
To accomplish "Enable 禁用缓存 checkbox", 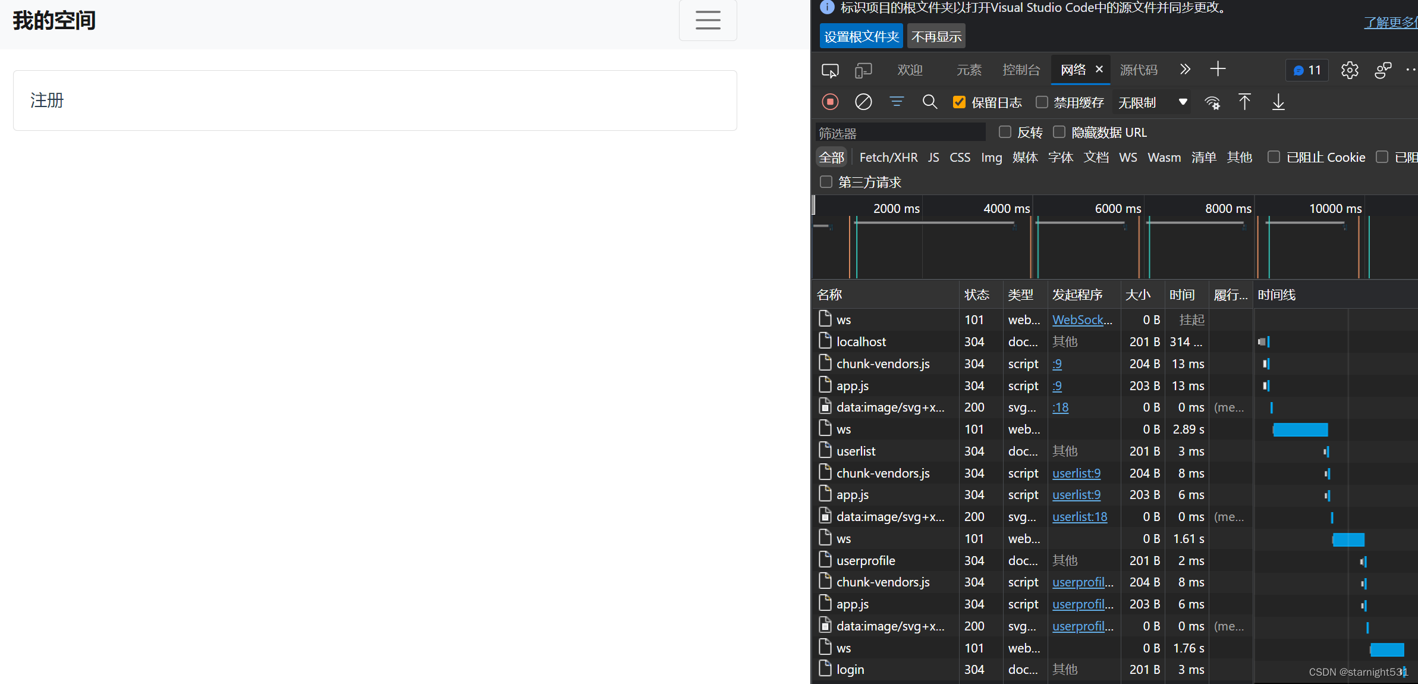I will [x=1042, y=102].
